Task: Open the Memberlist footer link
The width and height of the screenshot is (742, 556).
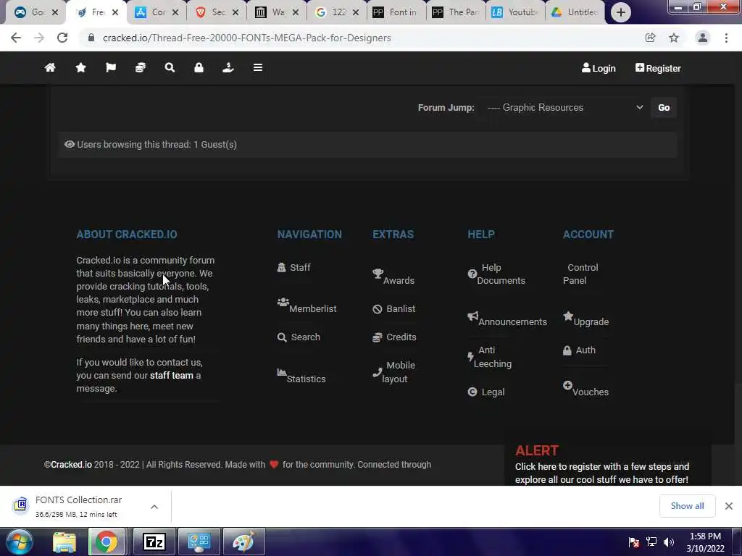Action: click(x=307, y=305)
